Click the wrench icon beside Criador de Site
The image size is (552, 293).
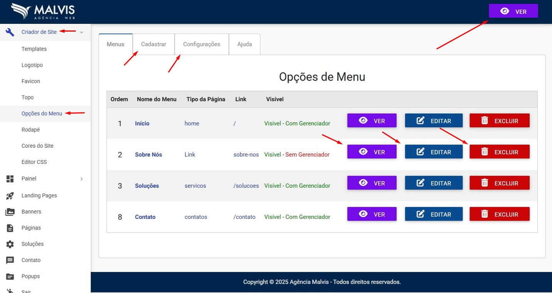(10, 32)
